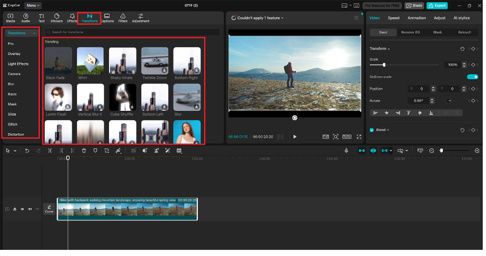Lock the video track
Image resolution: width=486 pixels, height=256 pixels.
pyautogui.click(x=15, y=209)
